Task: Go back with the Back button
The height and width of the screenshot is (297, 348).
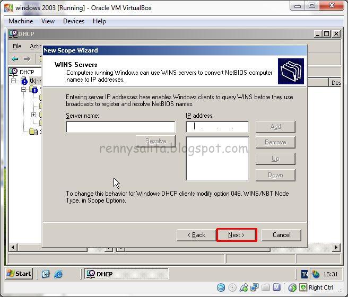Action: [196, 235]
